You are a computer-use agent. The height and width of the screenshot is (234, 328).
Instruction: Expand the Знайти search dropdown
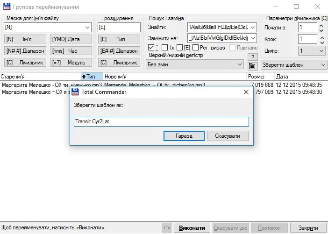click(x=253, y=27)
